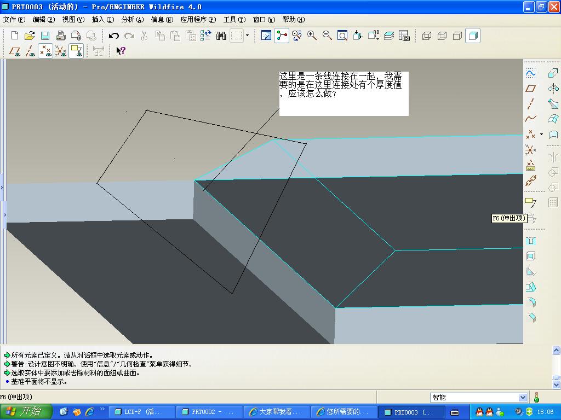Select the Datum Coordinate System tool
The width and height of the screenshot is (561, 420).
tap(530, 150)
